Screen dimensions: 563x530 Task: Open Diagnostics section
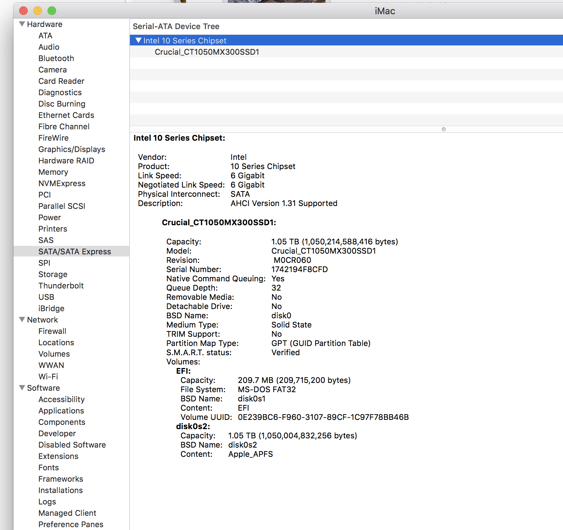pyautogui.click(x=60, y=92)
